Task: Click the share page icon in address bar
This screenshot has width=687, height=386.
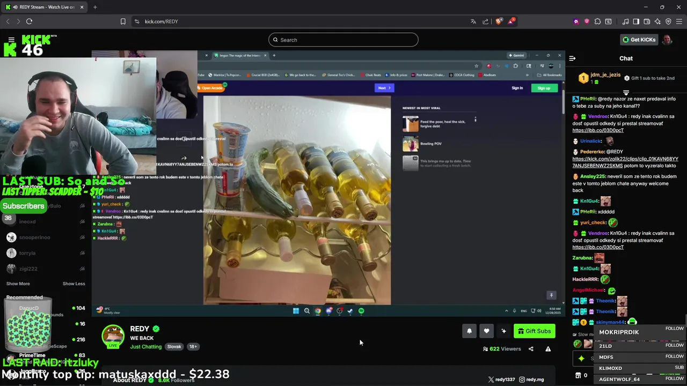Action: tap(486, 21)
